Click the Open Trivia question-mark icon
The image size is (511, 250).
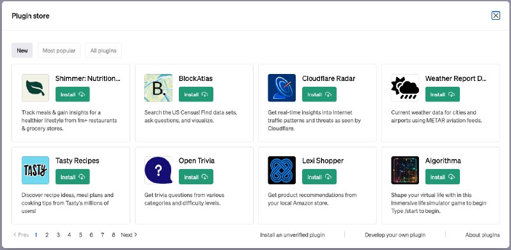point(158,170)
